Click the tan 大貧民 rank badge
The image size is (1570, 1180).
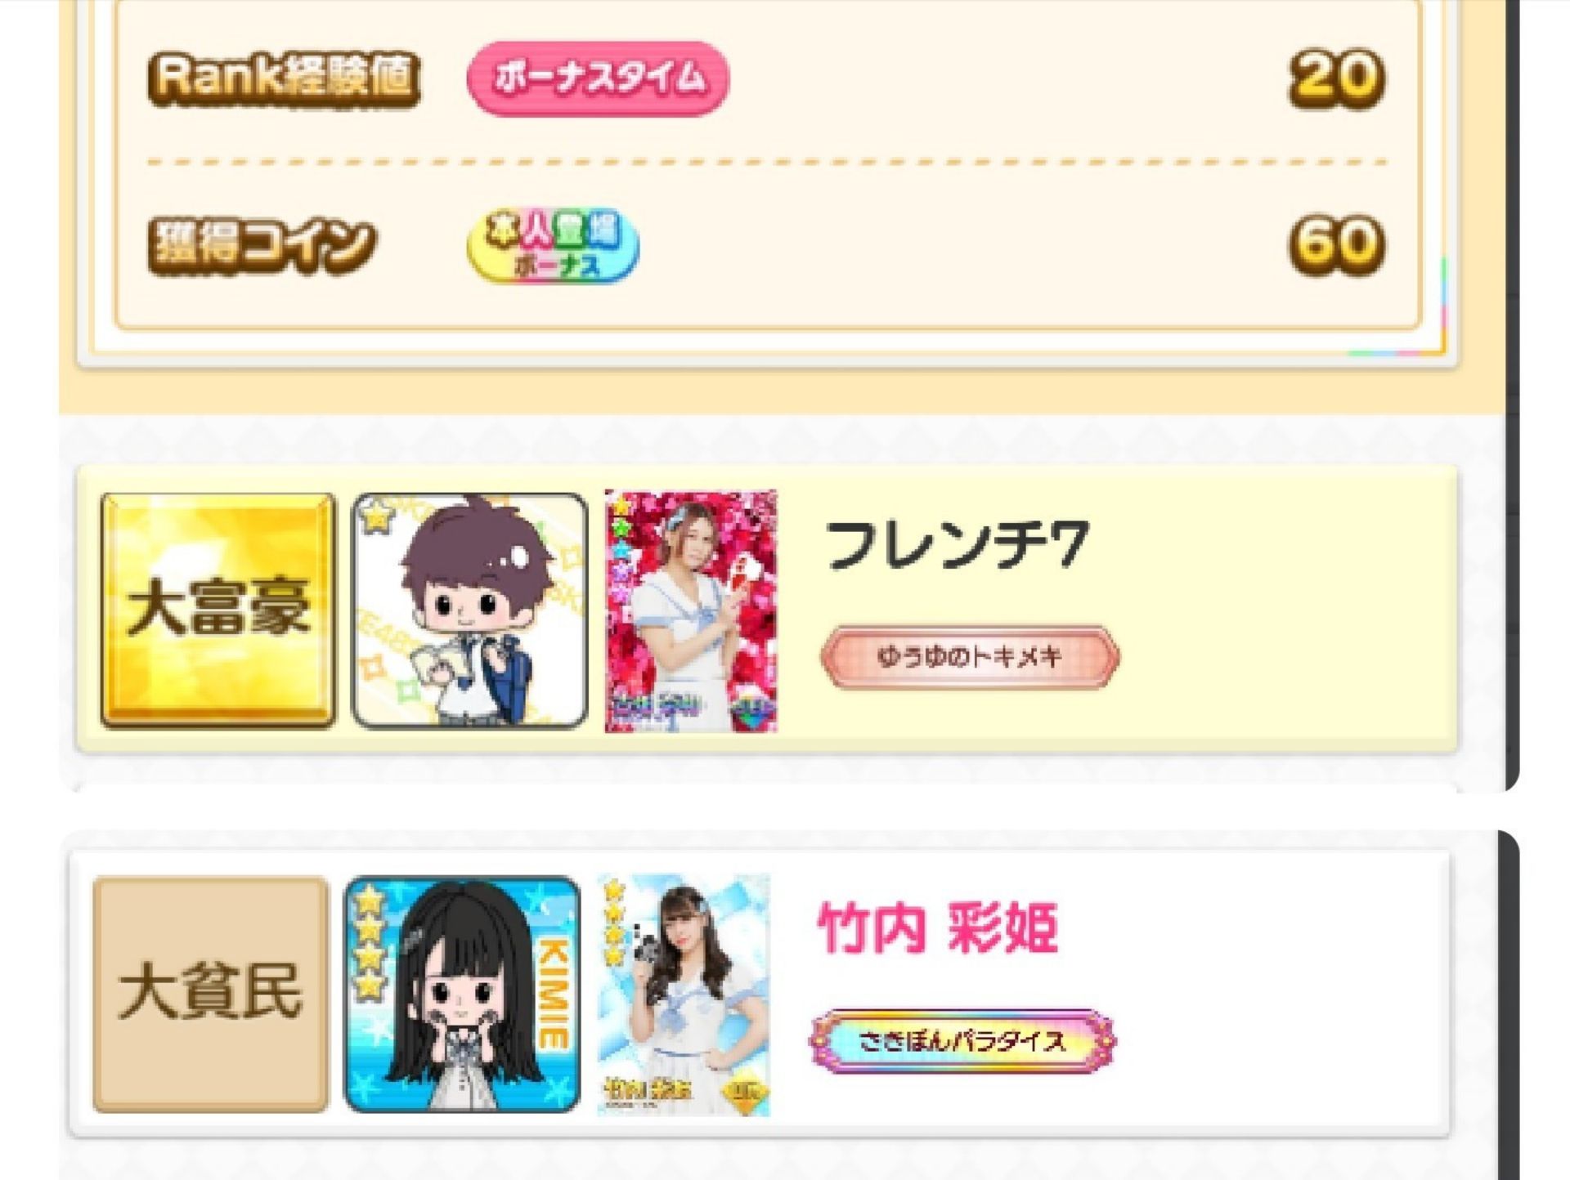[211, 995]
